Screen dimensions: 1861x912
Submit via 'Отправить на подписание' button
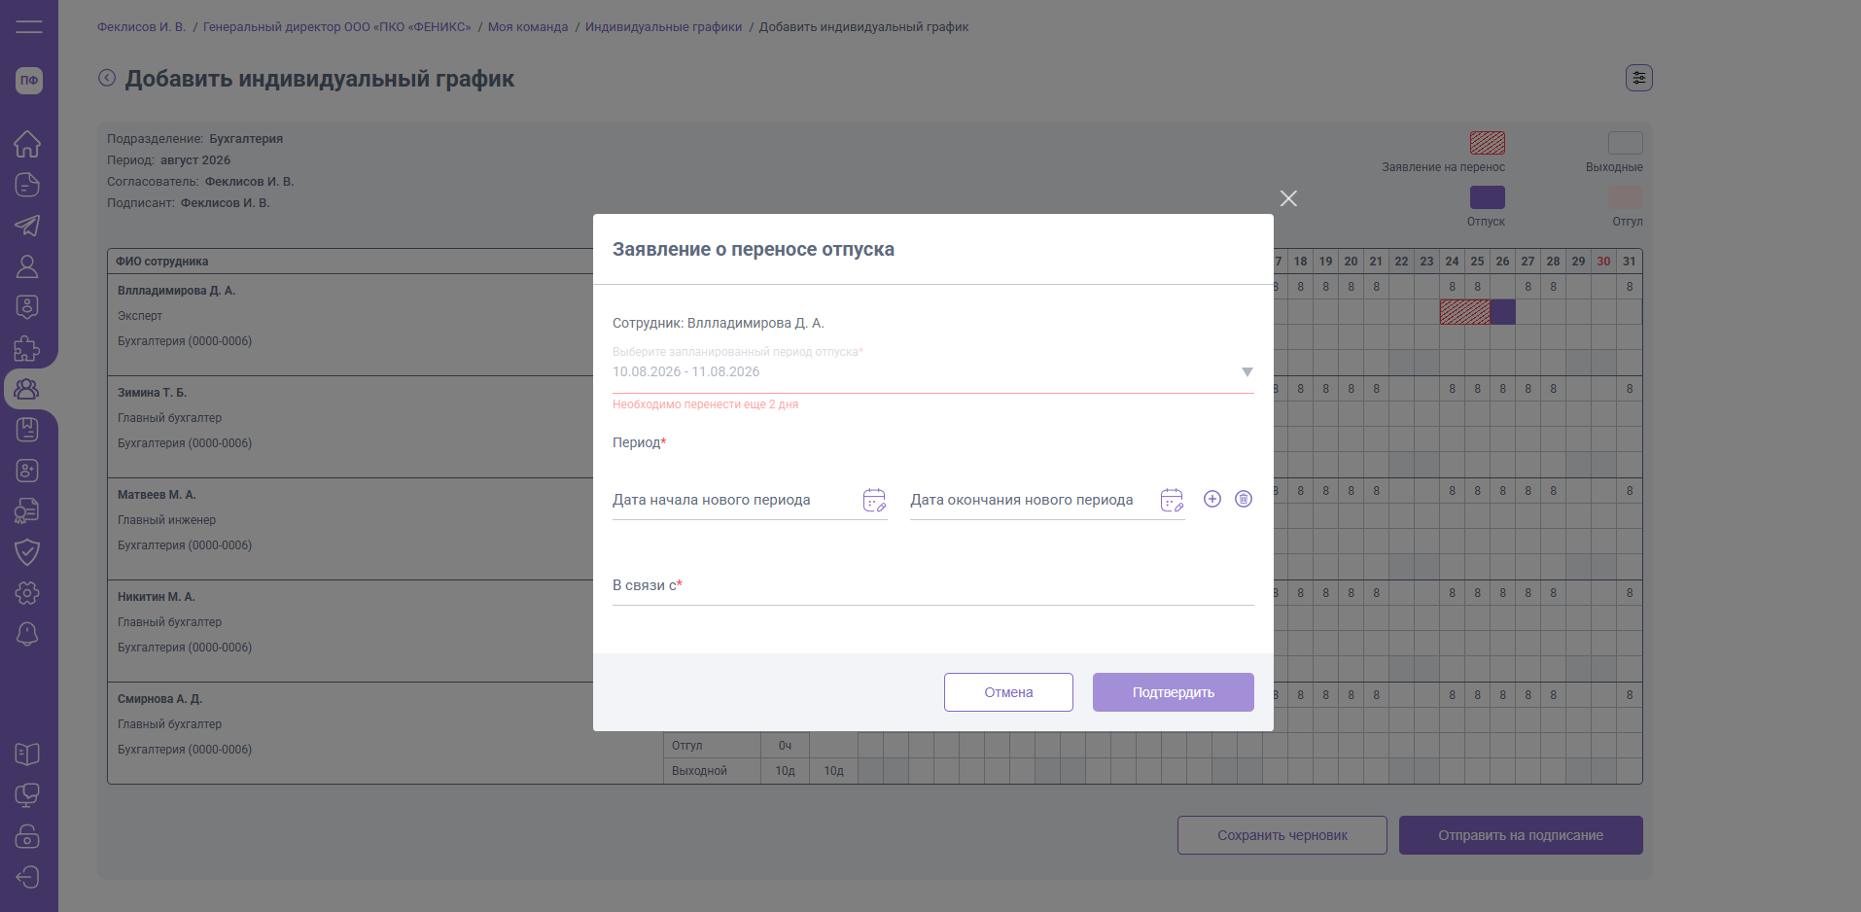coord(1521,835)
